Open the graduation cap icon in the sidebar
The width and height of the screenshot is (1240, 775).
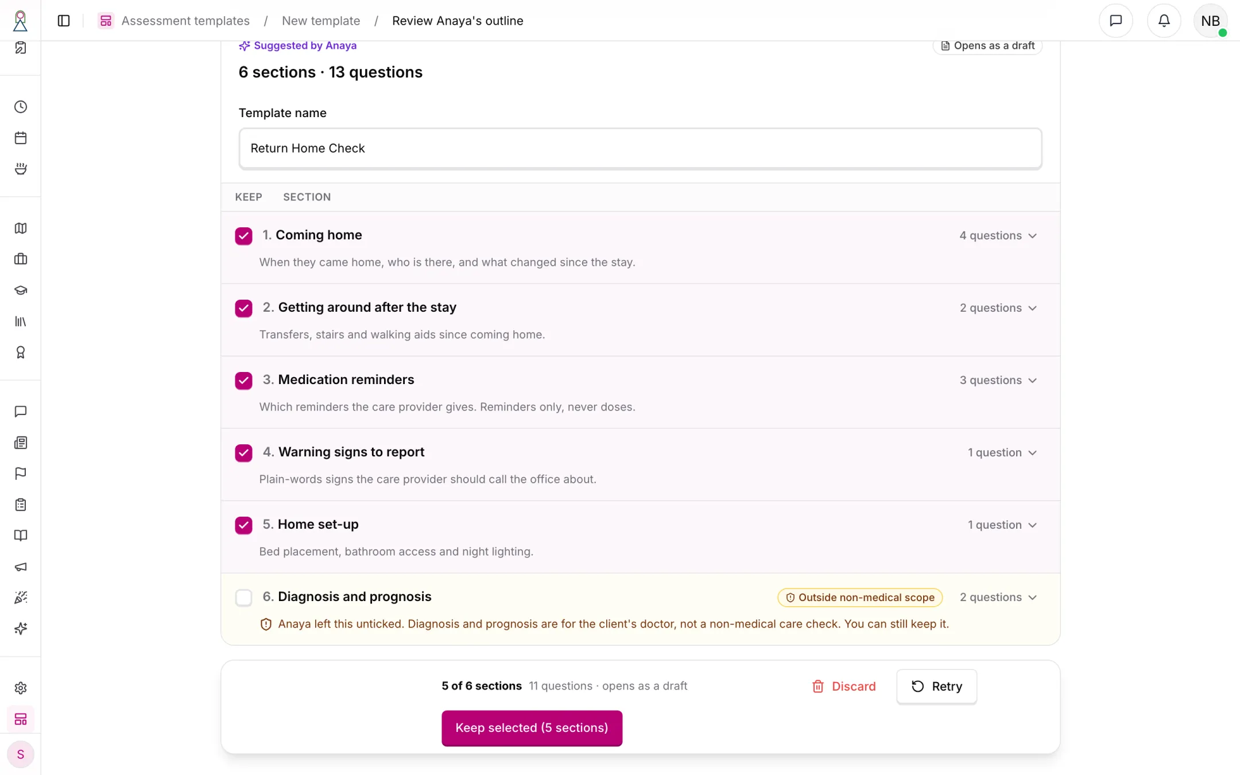[21, 290]
